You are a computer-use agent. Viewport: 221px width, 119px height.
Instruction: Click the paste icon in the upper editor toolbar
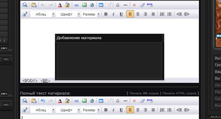[34, 5]
